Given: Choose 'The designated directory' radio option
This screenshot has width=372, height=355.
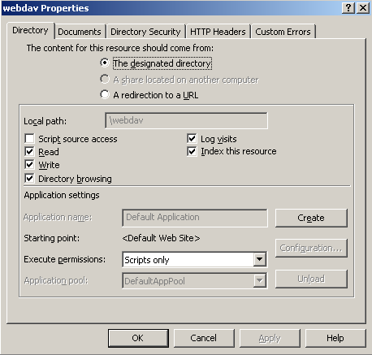Looking at the screenshot, I should coord(105,63).
